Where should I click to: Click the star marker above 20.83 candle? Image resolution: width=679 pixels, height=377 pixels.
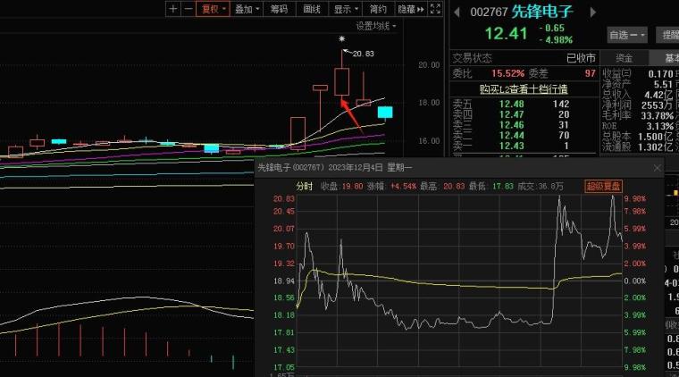point(341,40)
